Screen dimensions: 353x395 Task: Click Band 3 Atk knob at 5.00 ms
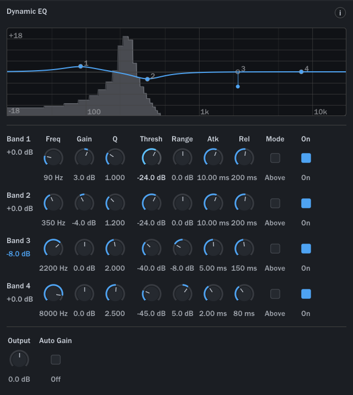tap(213, 249)
